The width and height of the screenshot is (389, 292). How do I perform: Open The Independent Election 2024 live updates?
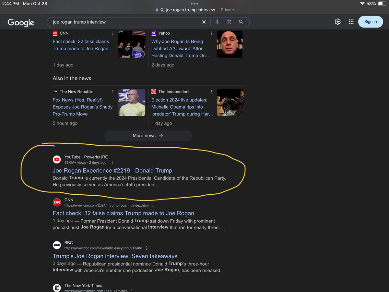[182, 107]
